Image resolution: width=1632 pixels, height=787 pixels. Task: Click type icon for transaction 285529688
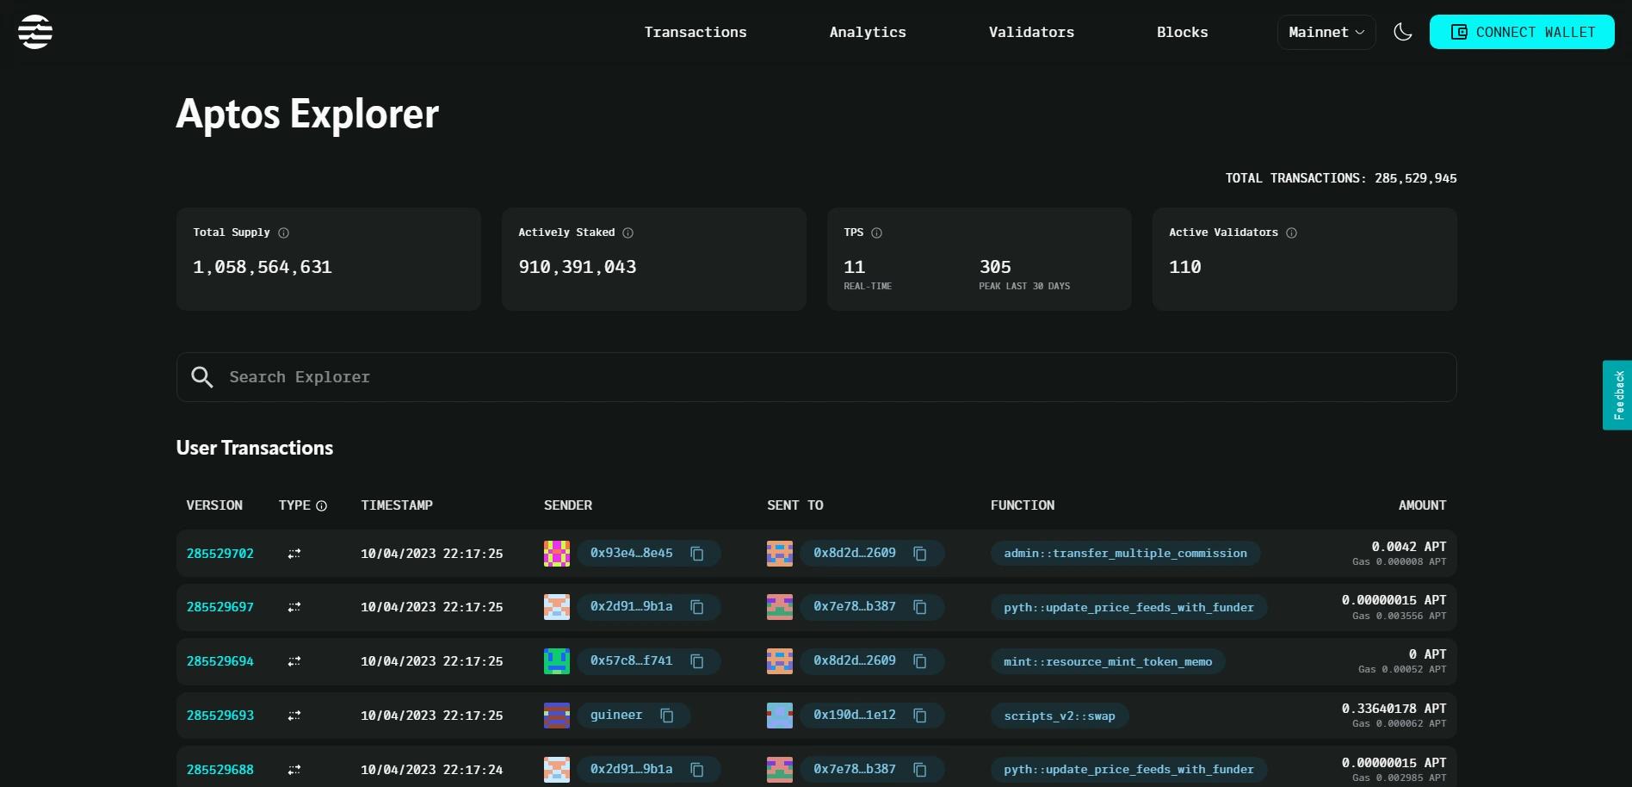294,770
